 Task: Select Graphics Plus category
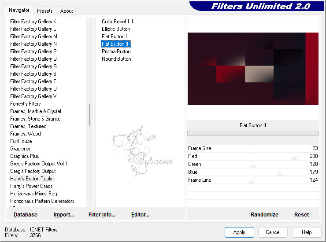click(25, 156)
